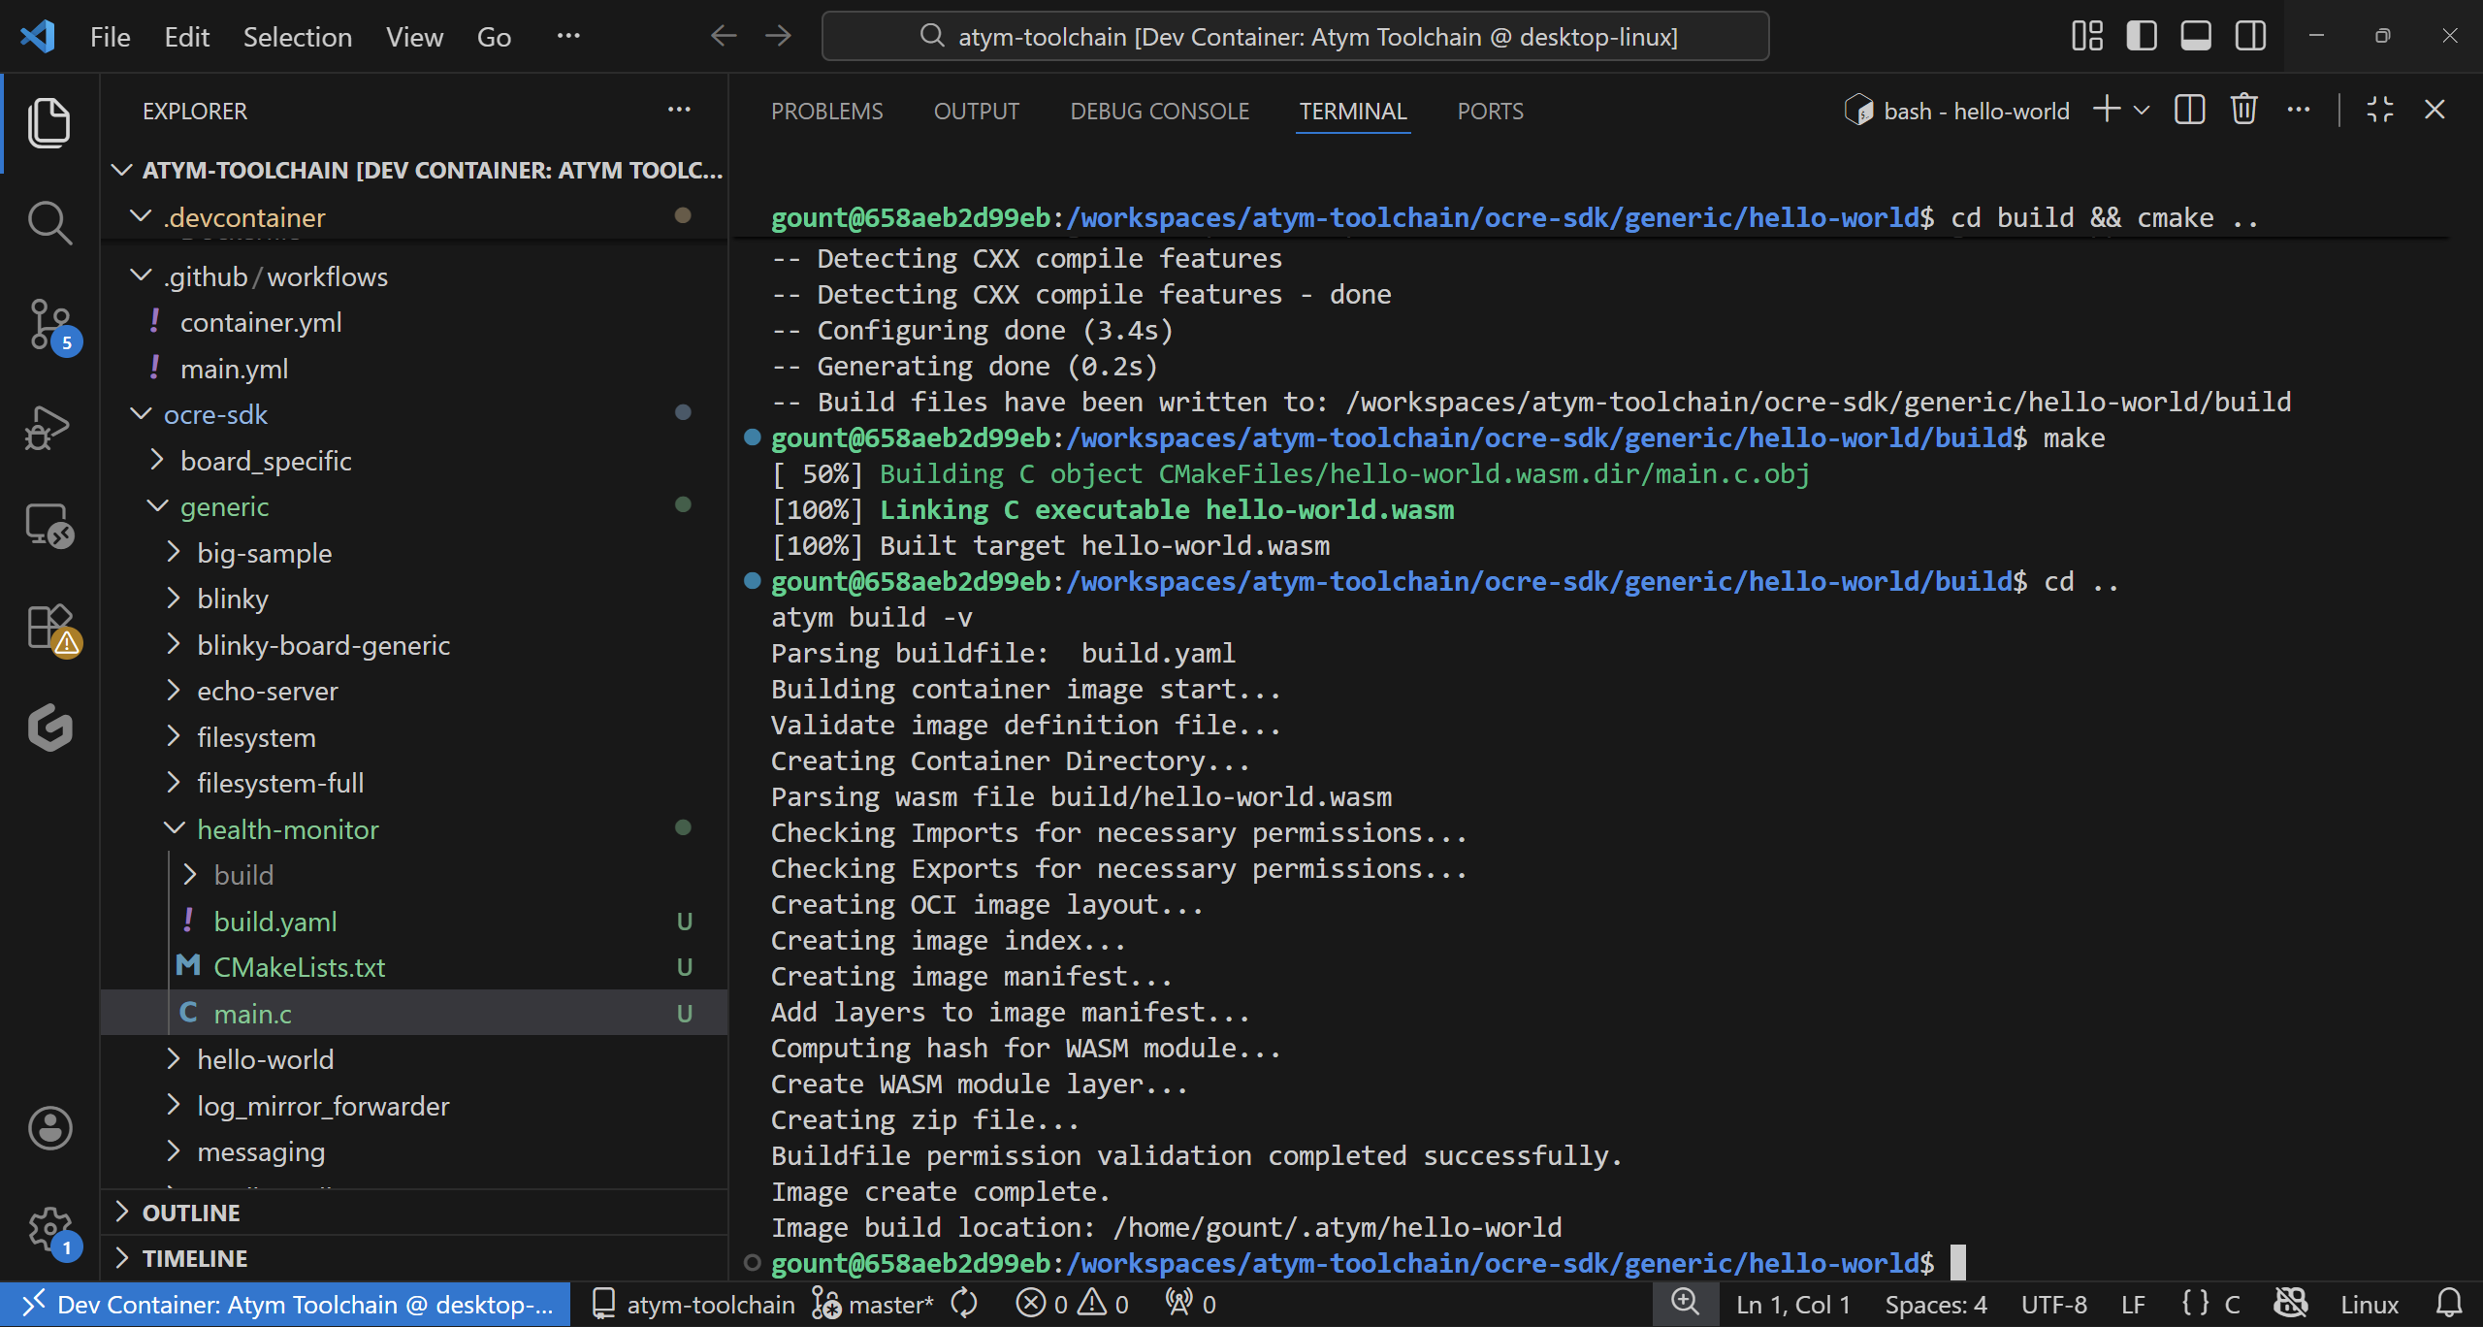
Task: Toggle the secondary side bar
Action: pyautogui.click(x=2250, y=35)
